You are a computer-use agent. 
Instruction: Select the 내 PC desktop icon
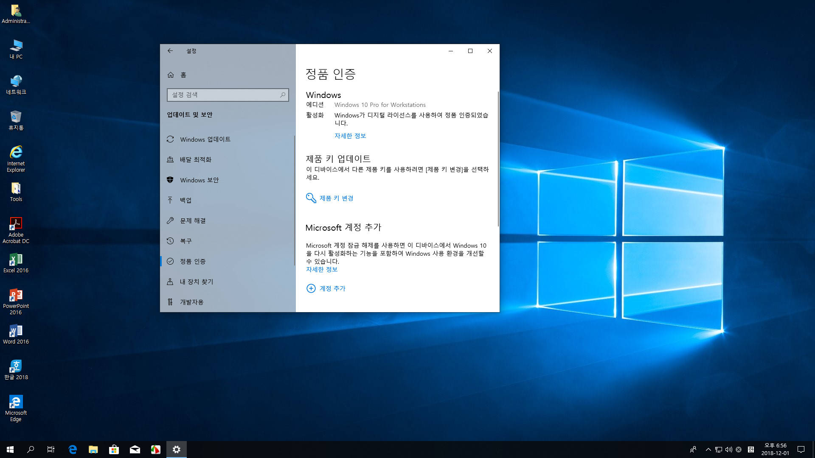tap(16, 49)
